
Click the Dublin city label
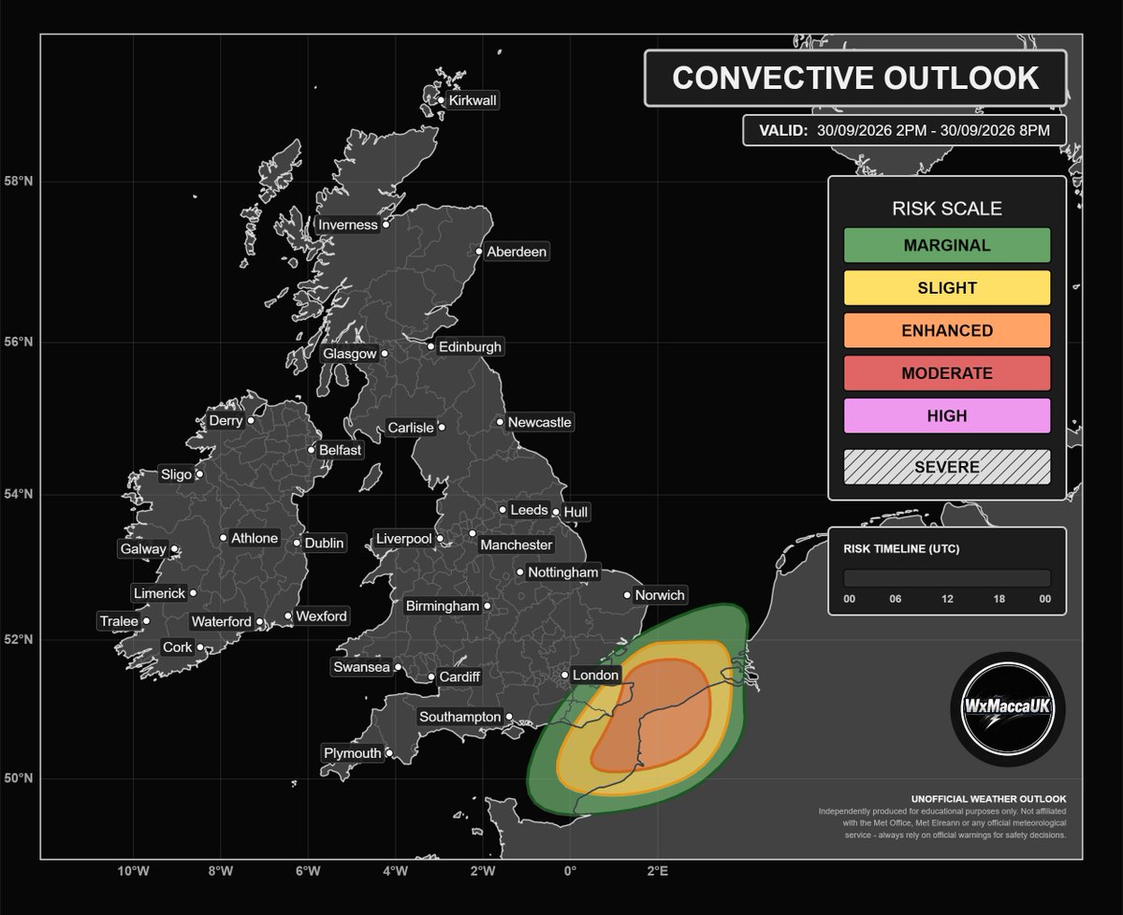pos(325,543)
